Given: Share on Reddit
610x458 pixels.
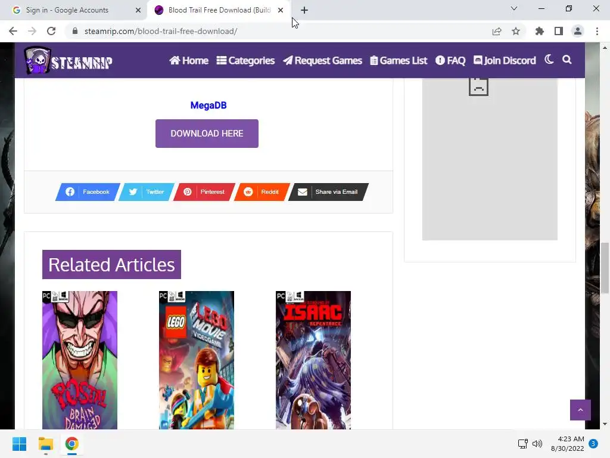Looking at the screenshot, I should coord(262,192).
